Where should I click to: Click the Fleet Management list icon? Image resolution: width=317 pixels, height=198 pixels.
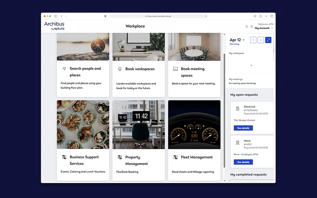tap(176, 157)
